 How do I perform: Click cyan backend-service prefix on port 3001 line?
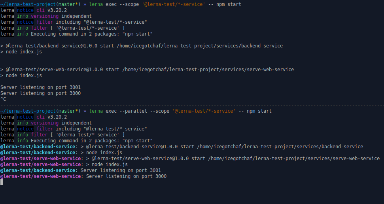[x=38, y=170]
